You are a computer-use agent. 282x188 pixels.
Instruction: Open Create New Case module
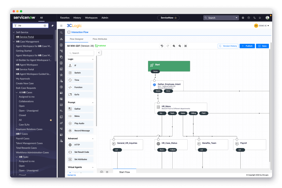[25, 83]
